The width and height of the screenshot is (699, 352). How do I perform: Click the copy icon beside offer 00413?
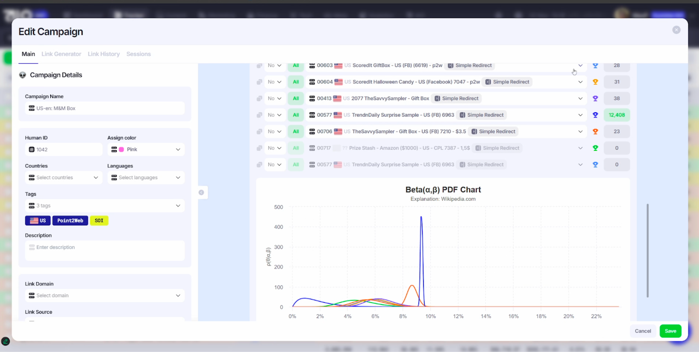[260, 99]
